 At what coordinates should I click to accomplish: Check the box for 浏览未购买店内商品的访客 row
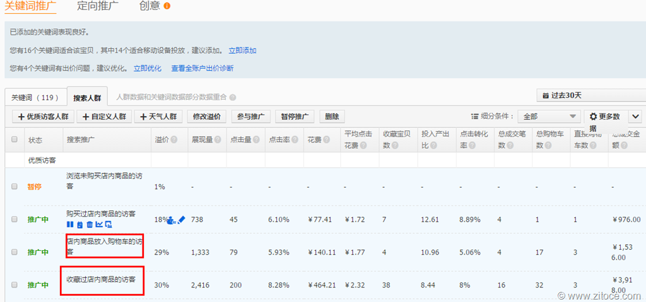click(x=15, y=187)
